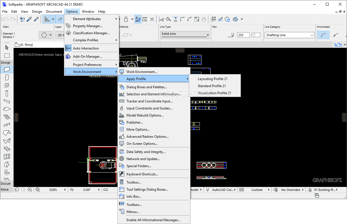Screen dimensions: 347x224
Task: Click the Trim scissors icon in toolbar
Action: coord(161,19)
